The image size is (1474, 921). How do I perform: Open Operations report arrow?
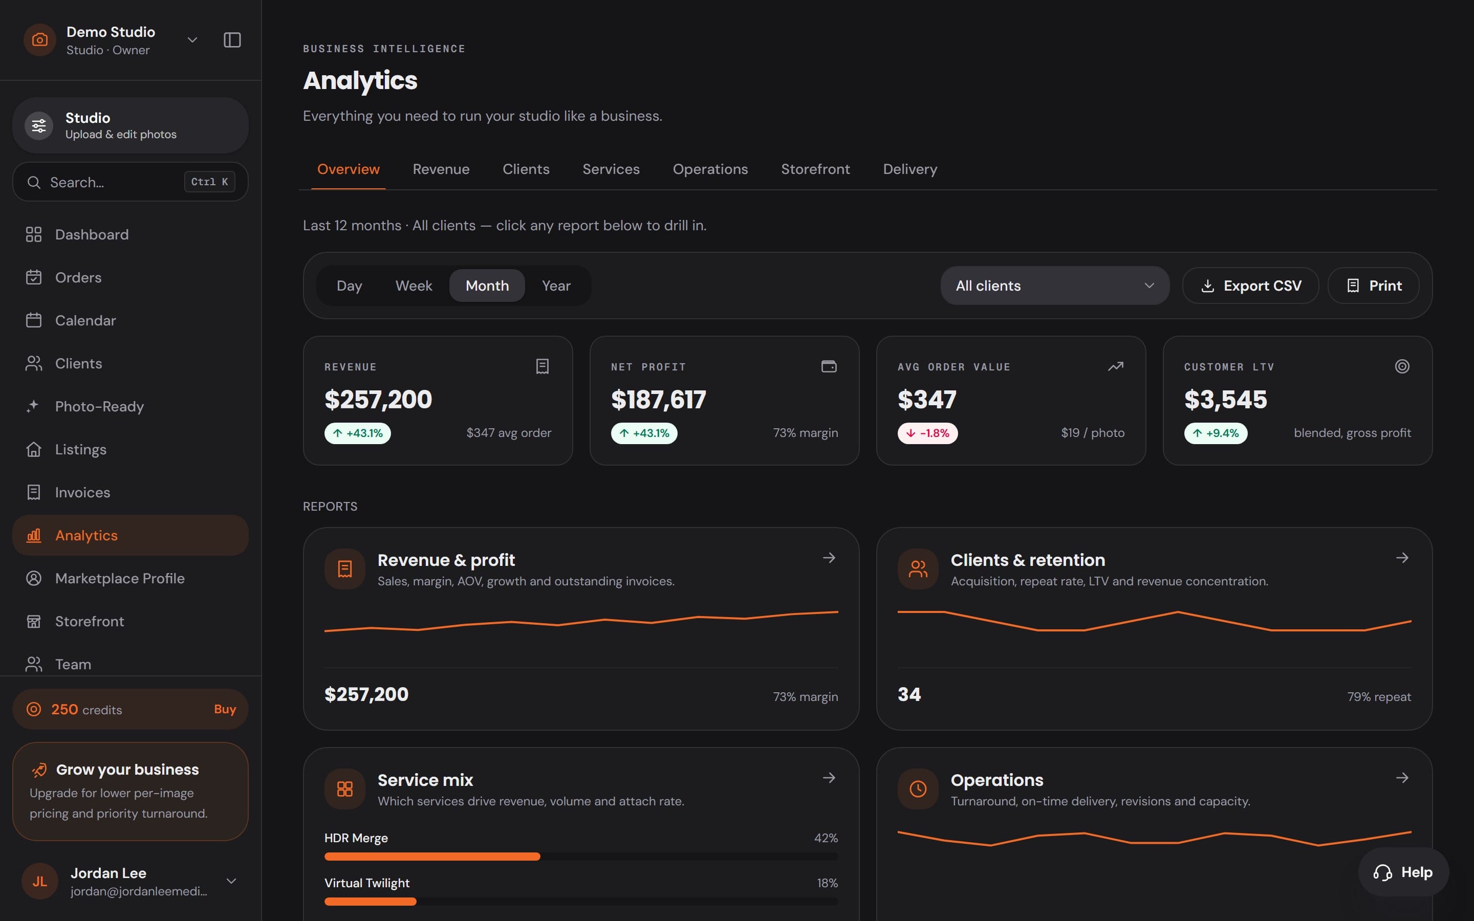[x=1402, y=778]
